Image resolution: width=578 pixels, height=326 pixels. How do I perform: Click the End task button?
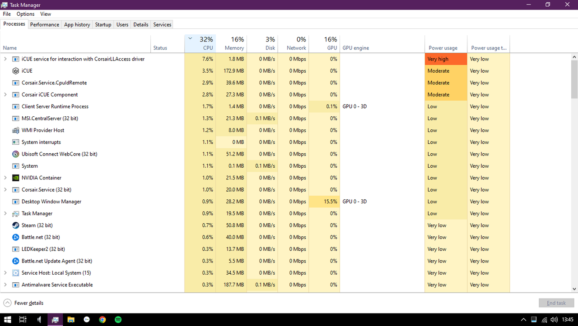tap(556, 303)
